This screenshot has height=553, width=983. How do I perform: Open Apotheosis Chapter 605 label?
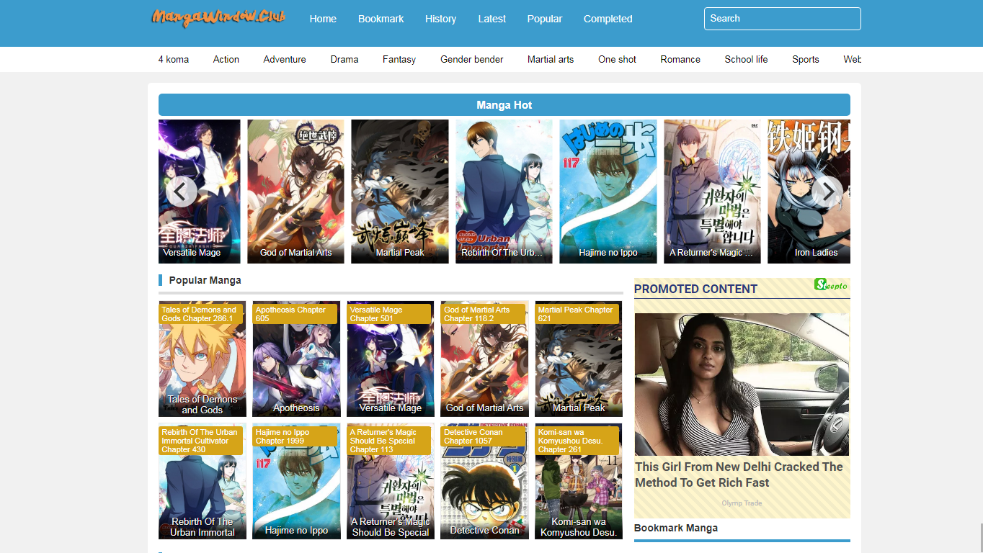click(295, 314)
